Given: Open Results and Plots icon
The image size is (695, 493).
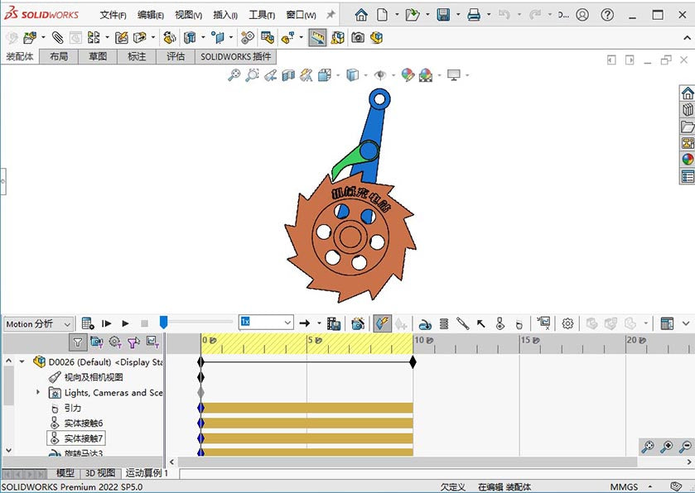Looking at the screenshot, I should tap(543, 323).
